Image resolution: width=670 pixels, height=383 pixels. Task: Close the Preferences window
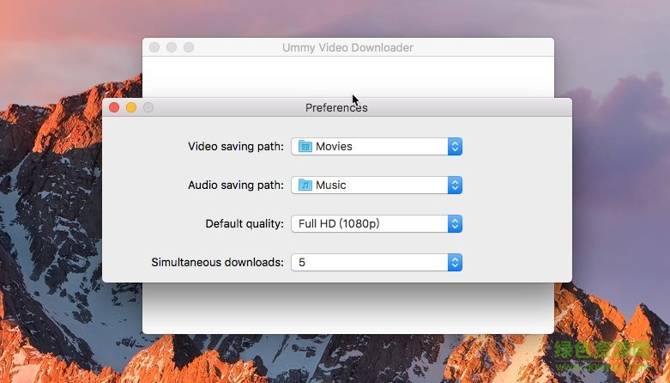114,107
